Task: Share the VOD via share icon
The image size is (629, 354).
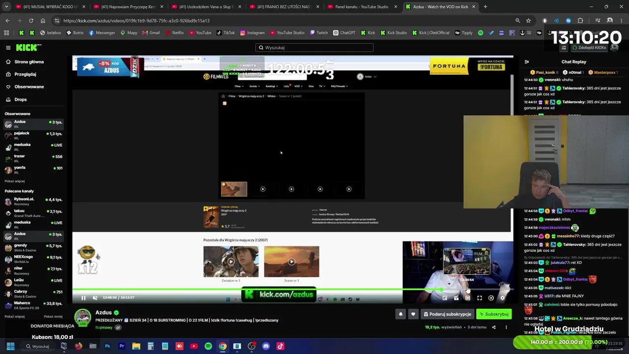Action: coord(494,327)
